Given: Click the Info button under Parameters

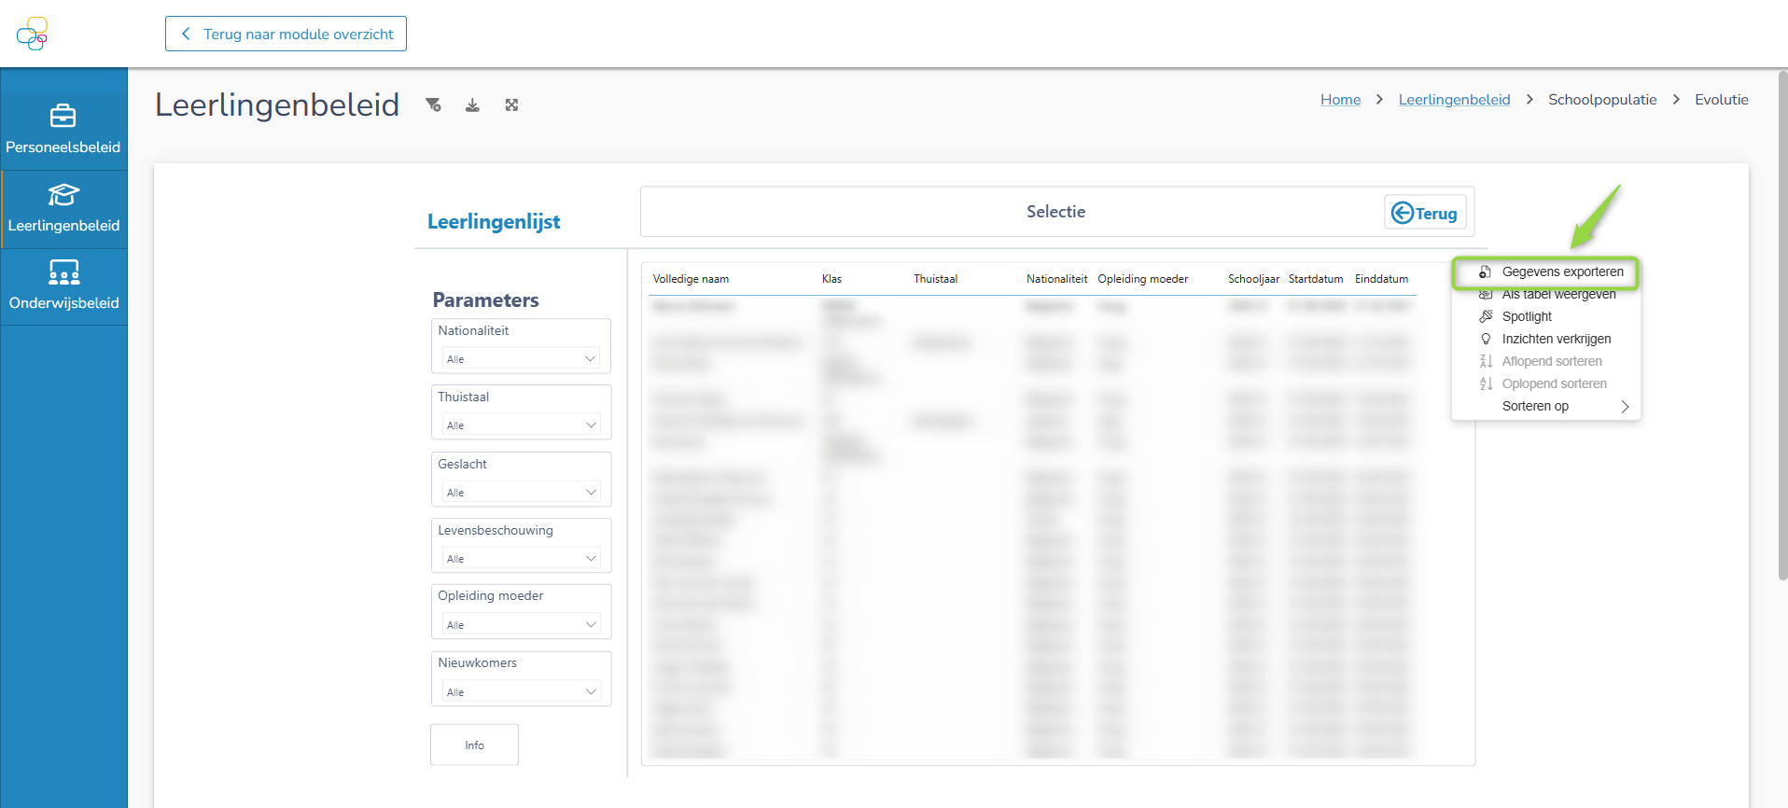Looking at the screenshot, I should tap(474, 745).
